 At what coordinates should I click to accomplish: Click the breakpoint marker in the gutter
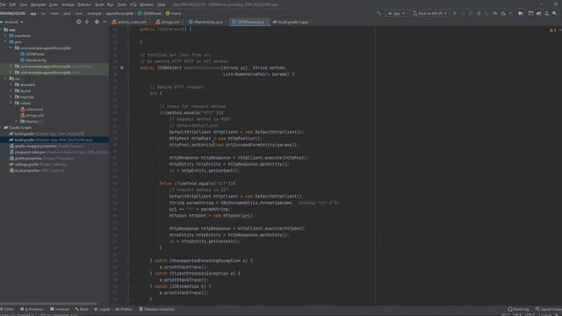(x=122, y=68)
